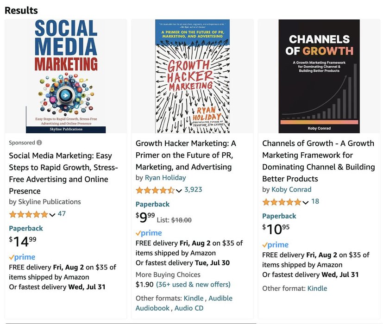The width and height of the screenshot is (383, 324).
Task: View the 3,923 ratings for Growth Hacker Marketing
Action: (x=193, y=189)
